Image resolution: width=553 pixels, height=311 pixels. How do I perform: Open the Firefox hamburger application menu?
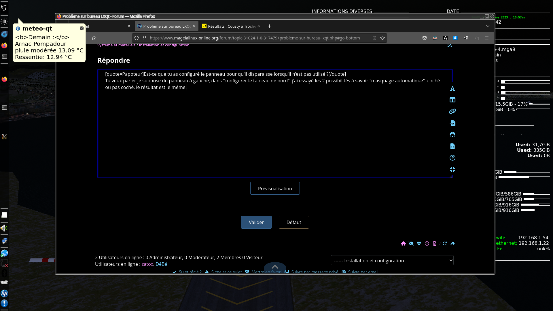click(487, 38)
